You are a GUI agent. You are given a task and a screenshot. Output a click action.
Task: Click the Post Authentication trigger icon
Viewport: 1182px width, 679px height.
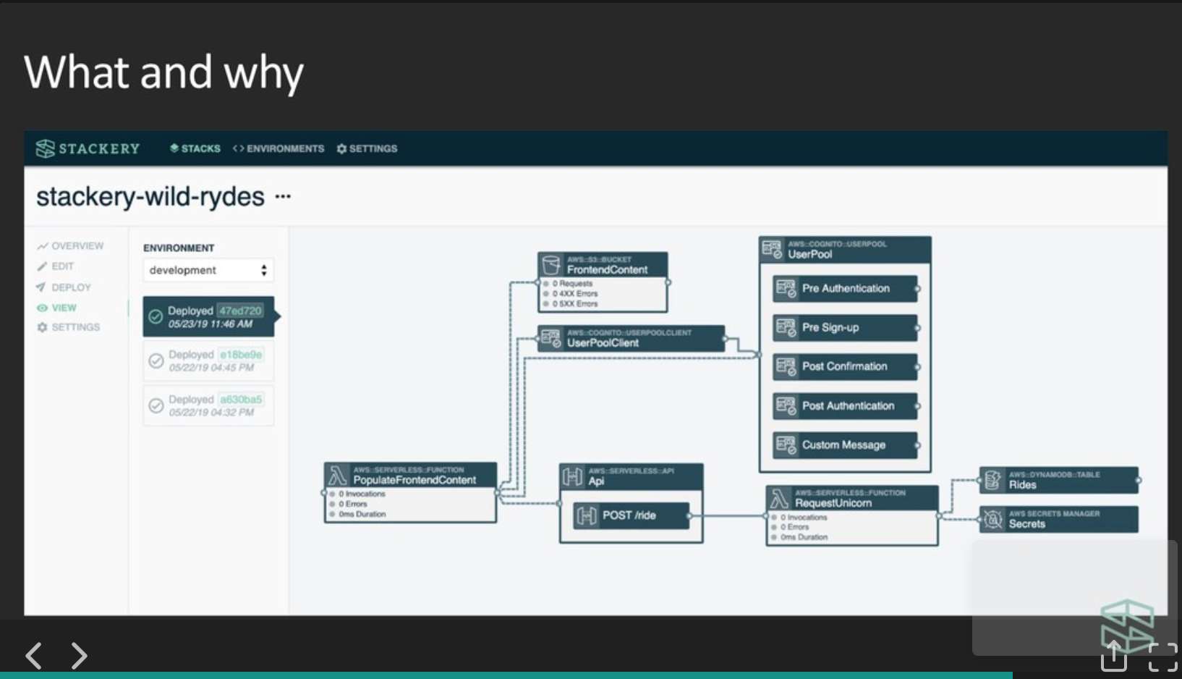(786, 405)
